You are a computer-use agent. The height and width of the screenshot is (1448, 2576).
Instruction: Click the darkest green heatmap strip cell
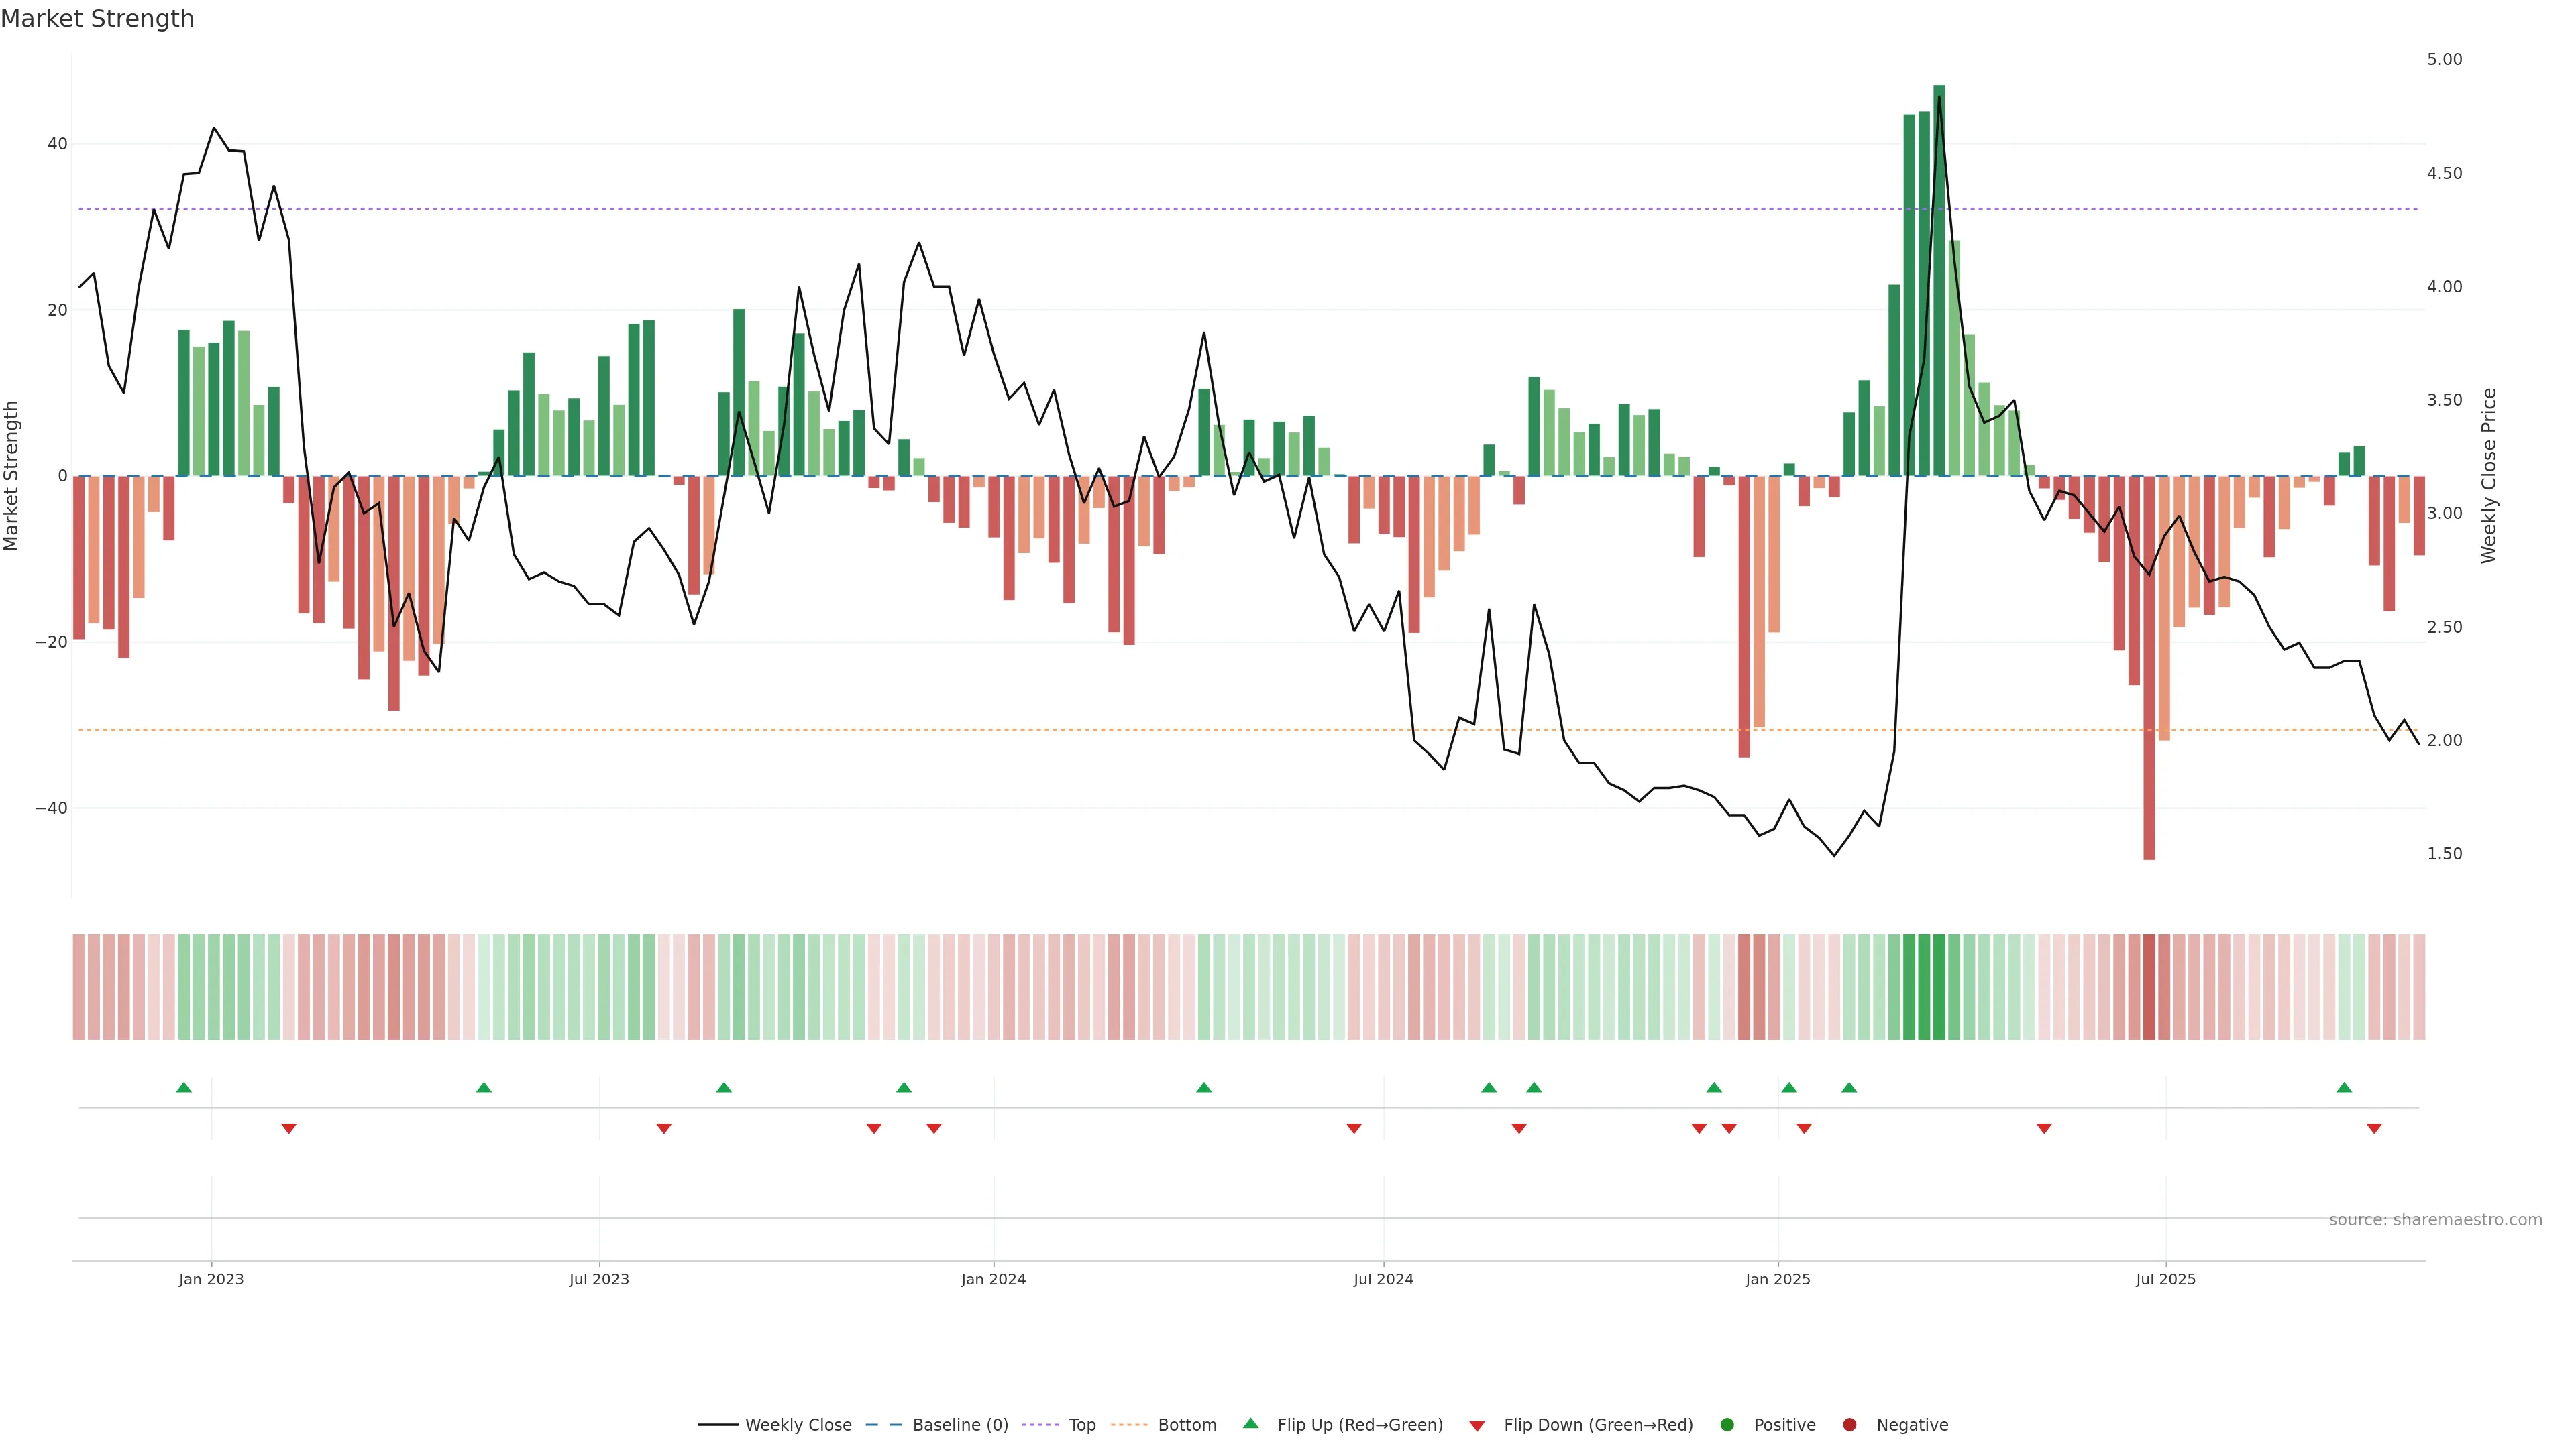[1939, 987]
